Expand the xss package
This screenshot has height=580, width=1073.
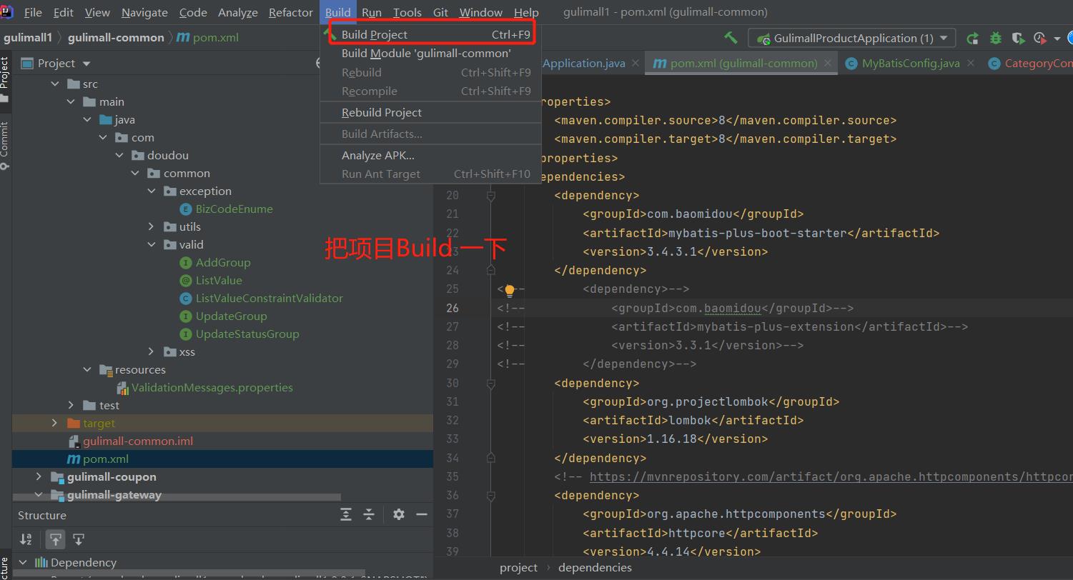(x=151, y=351)
